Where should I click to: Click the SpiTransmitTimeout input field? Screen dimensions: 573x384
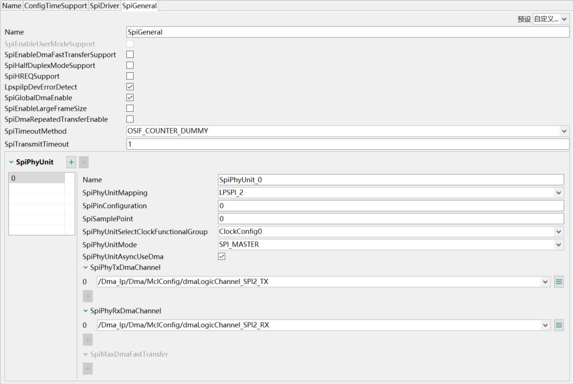coord(347,144)
